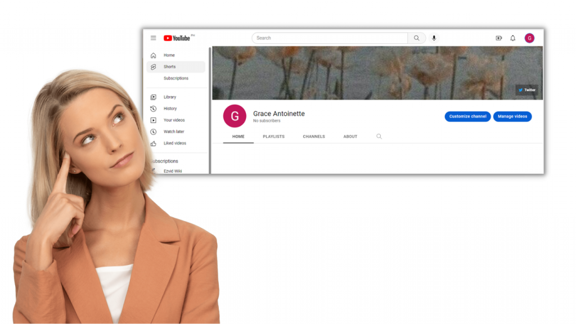The height and width of the screenshot is (324, 576).
Task: Open the Twitter link on banner
Action: point(526,90)
